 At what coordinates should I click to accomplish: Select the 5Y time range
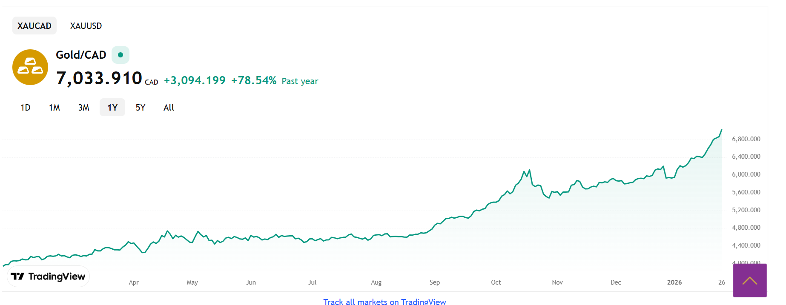point(141,108)
